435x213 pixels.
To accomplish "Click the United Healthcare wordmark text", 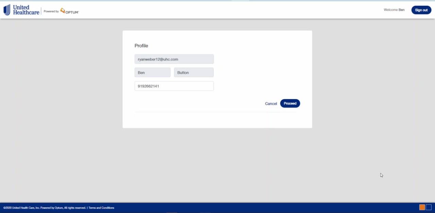I will tap(26, 10).
